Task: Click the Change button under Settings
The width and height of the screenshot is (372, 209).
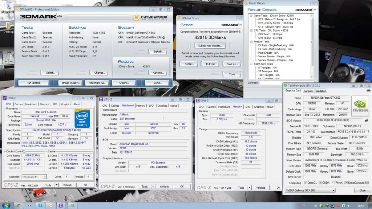Action: point(100,73)
